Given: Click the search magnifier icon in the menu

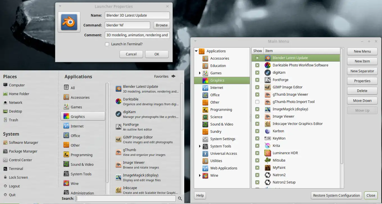Looking at the screenshot, I should tap(180, 199).
